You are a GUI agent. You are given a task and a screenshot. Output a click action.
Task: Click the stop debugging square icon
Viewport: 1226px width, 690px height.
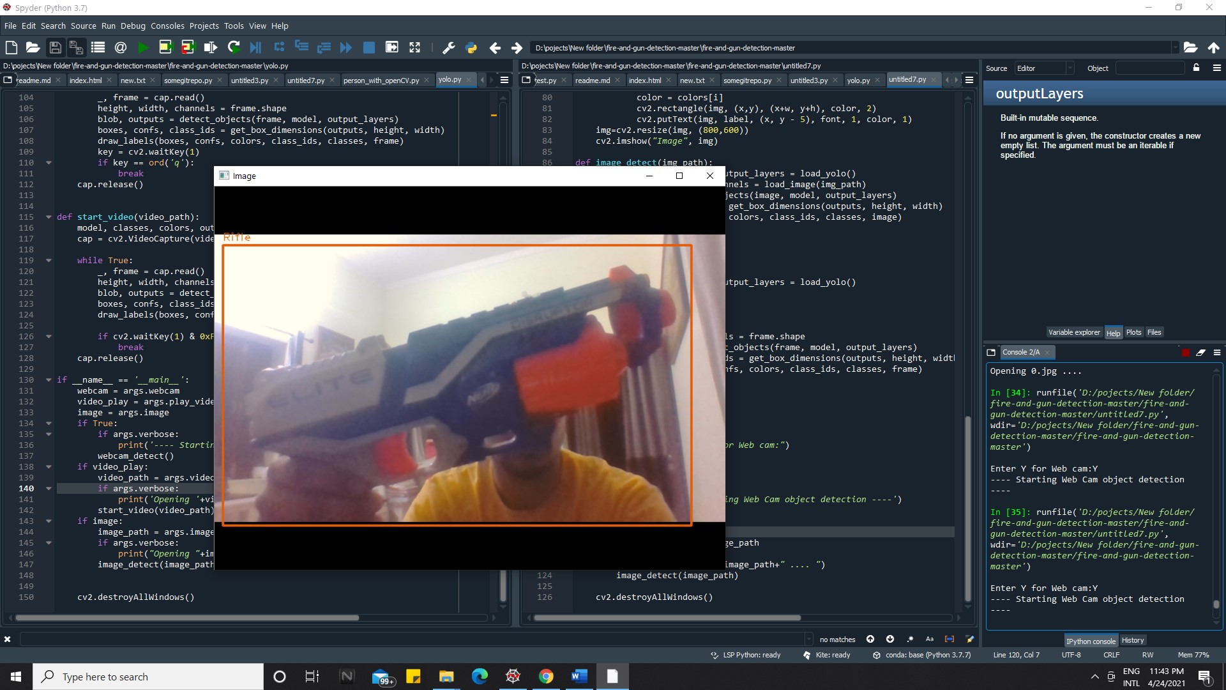tap(368, 47)
